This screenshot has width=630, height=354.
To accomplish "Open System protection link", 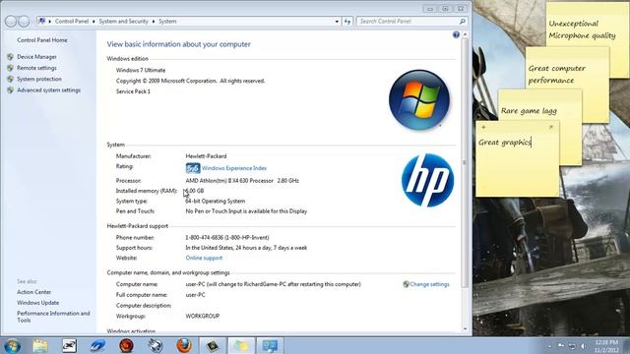I will click(x=39, y=79).
